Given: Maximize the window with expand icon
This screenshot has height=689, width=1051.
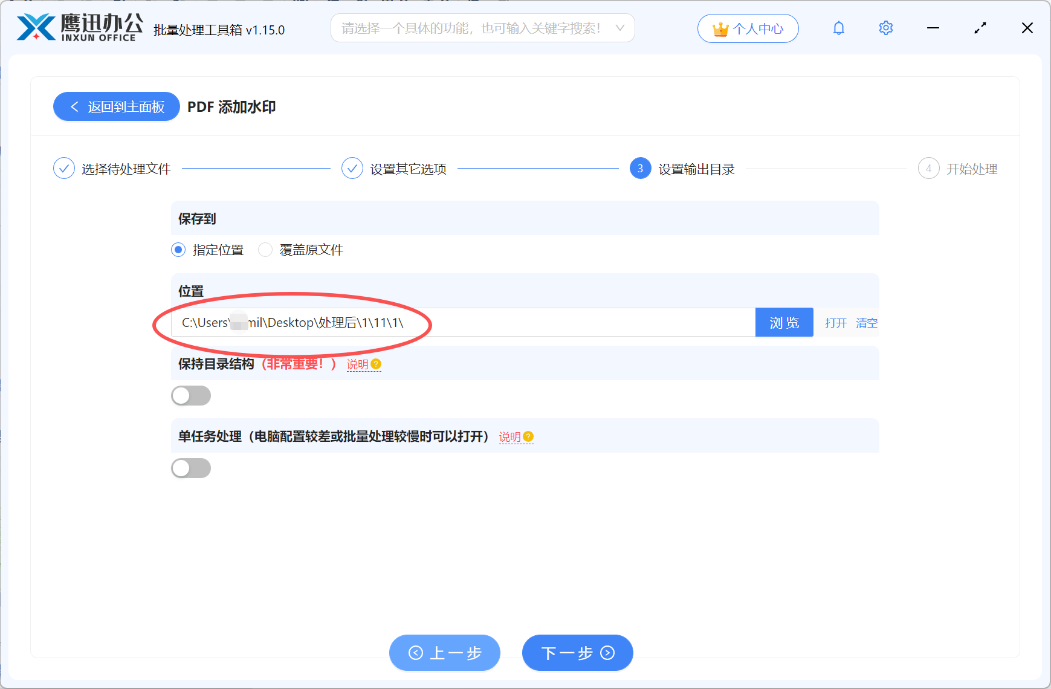Looking at the screenshot, I should (980, 28).
